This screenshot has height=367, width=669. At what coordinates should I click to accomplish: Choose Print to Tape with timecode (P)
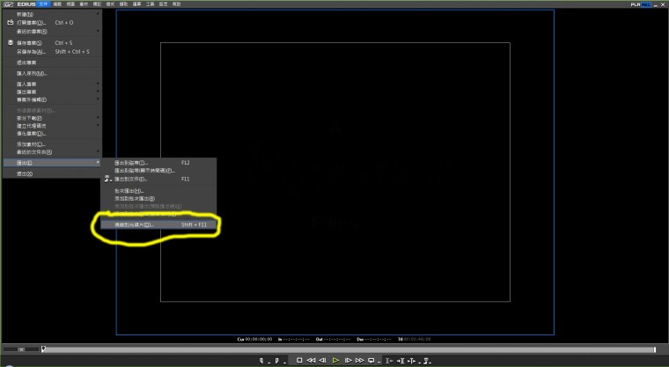pyautogui.click(x=158, y=171)
